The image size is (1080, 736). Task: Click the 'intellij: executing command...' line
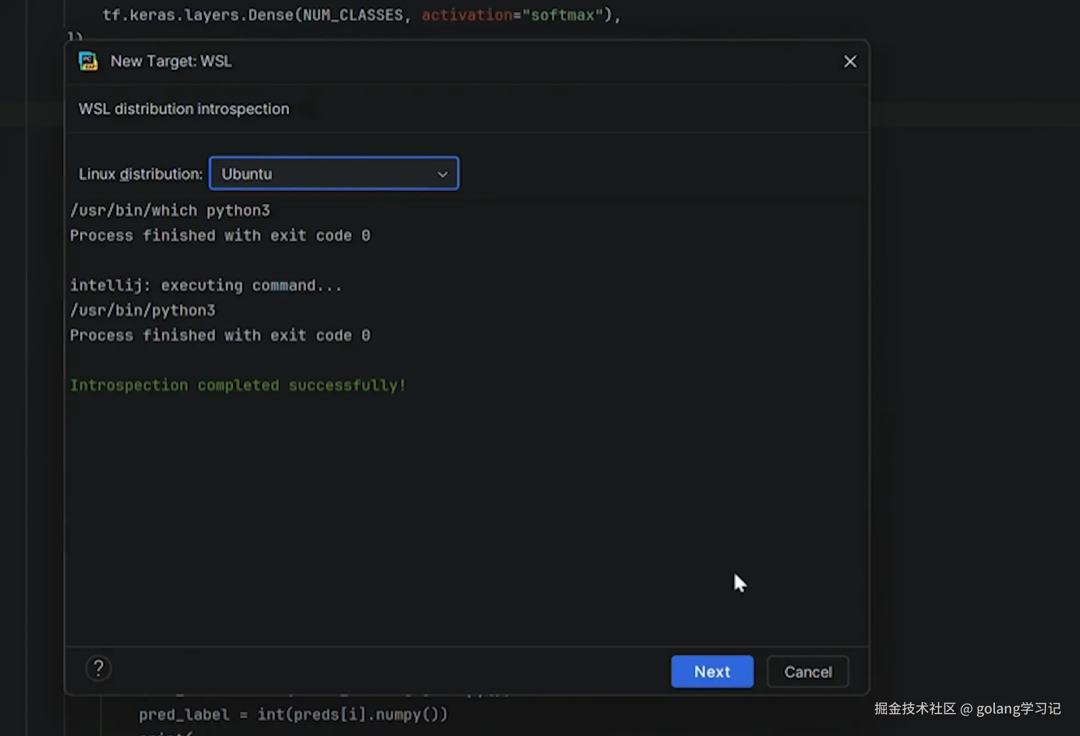click(206, 286)
